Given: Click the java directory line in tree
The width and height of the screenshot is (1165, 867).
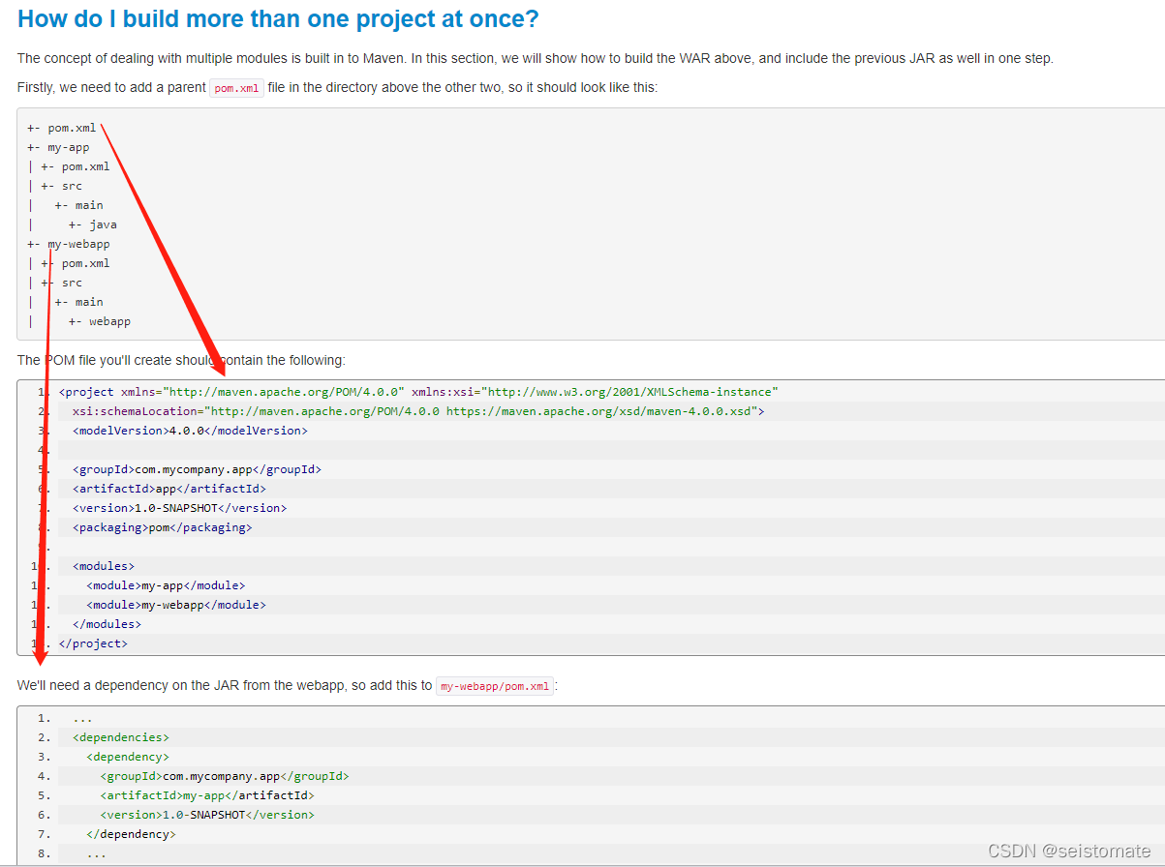Looking at the screenshot, I should tap(92, 224).
